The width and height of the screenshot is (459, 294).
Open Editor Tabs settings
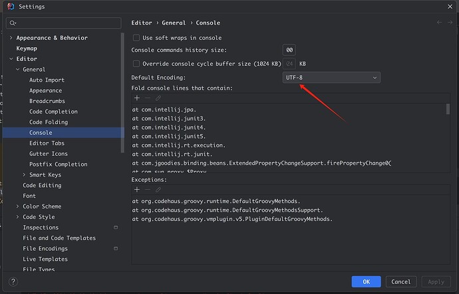pos(47,143)
